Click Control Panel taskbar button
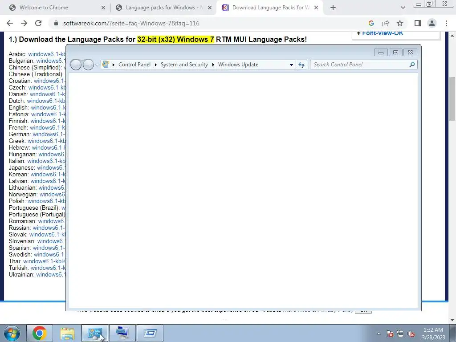 pos(95,333)
